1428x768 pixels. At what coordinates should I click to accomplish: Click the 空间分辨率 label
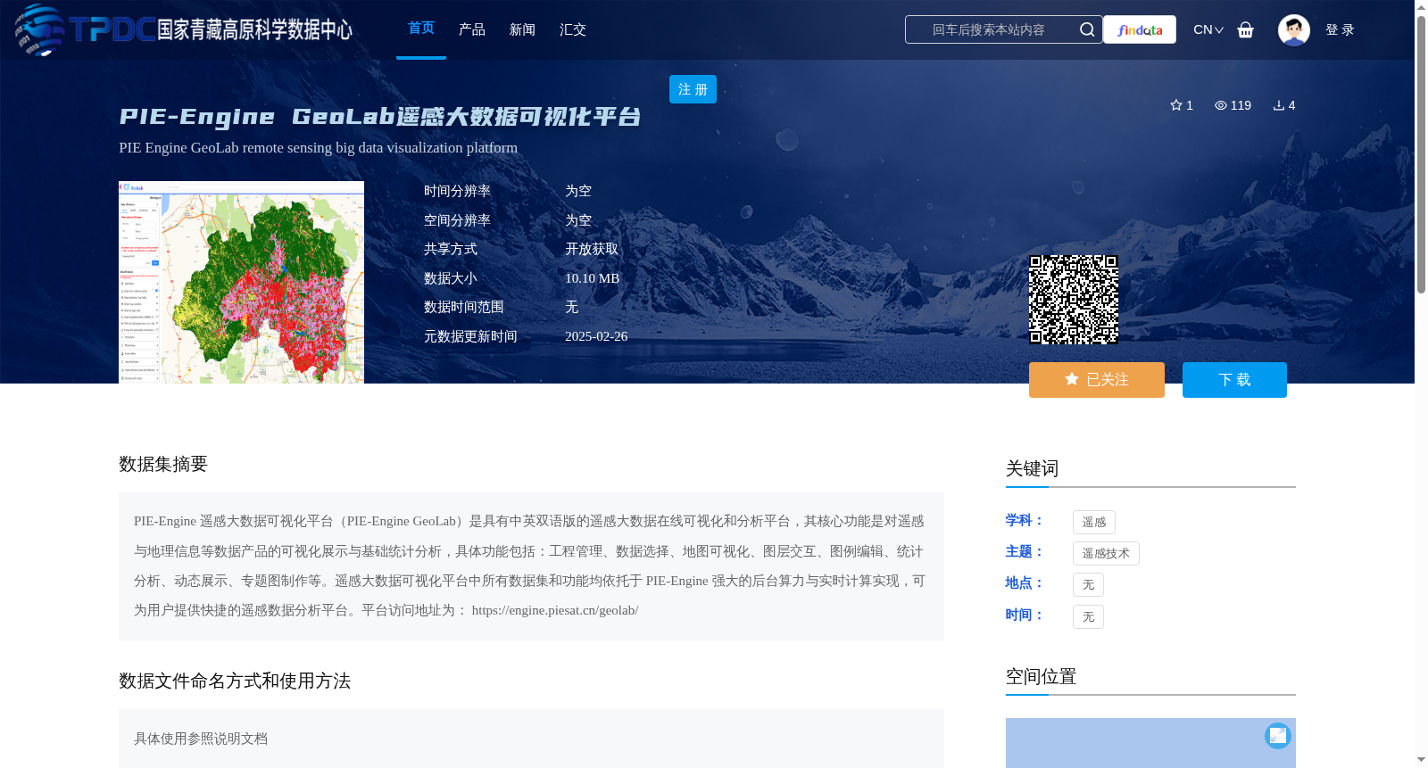457,220
